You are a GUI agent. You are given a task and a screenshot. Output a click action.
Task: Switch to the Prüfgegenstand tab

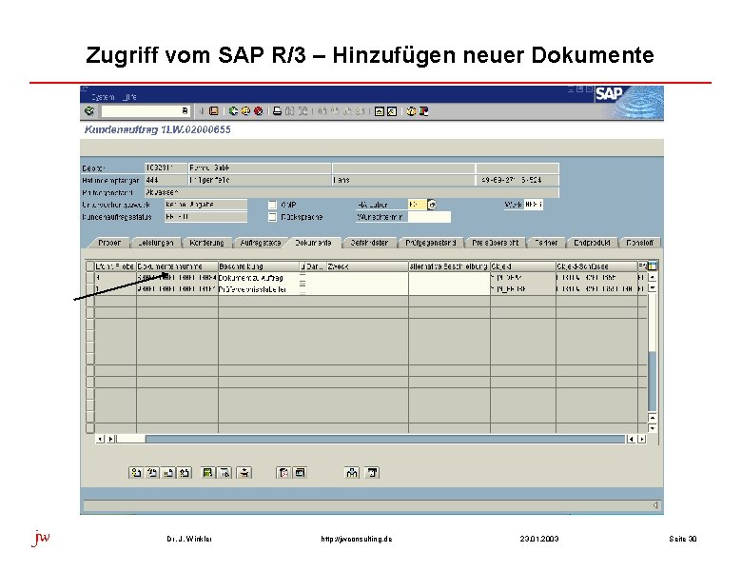[431, 243]
